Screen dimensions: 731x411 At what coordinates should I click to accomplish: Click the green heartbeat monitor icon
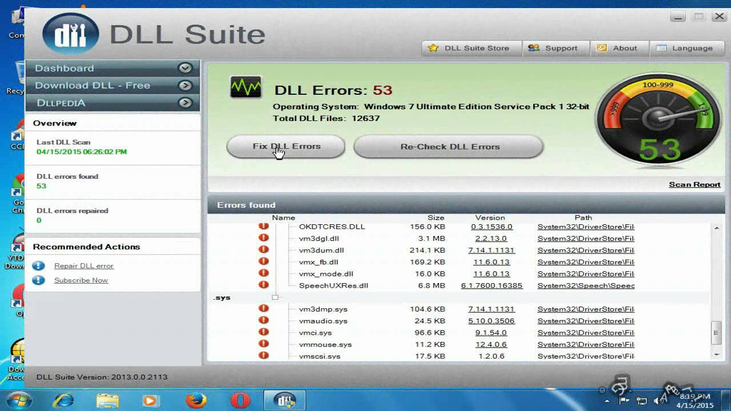(246, 88)
